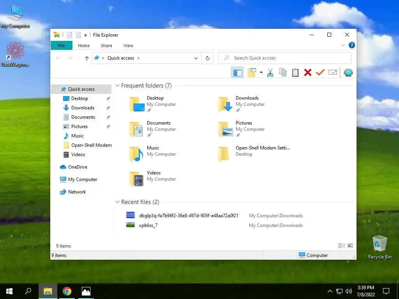Open the View ribbon tab

[x=128, y=46]
